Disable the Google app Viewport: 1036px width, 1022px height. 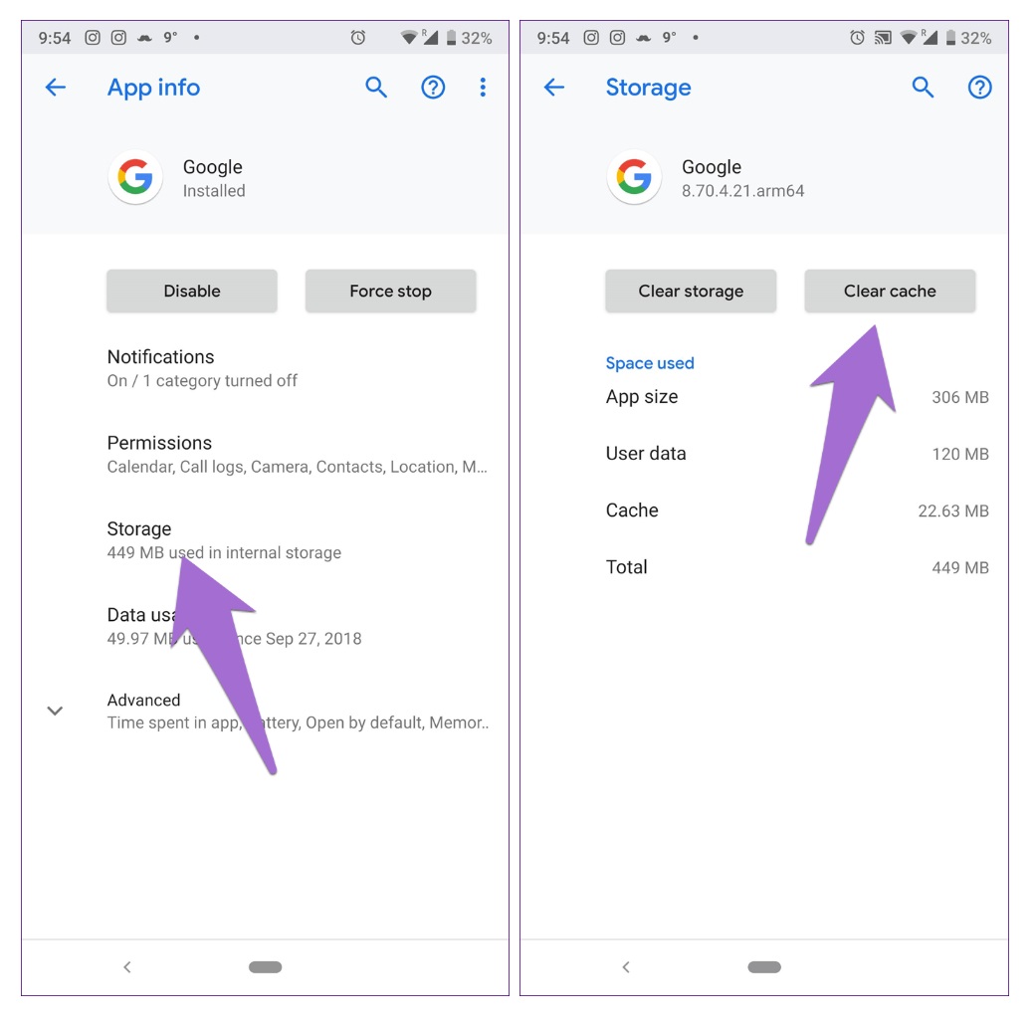[192, 291]
